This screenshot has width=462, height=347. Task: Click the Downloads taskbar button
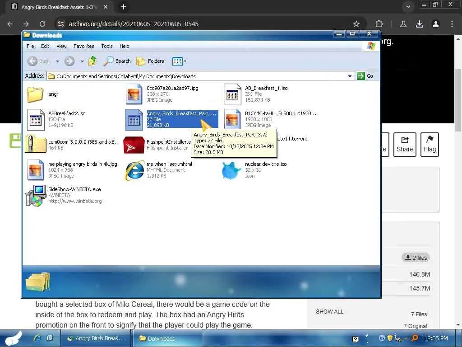click(168, 338)
